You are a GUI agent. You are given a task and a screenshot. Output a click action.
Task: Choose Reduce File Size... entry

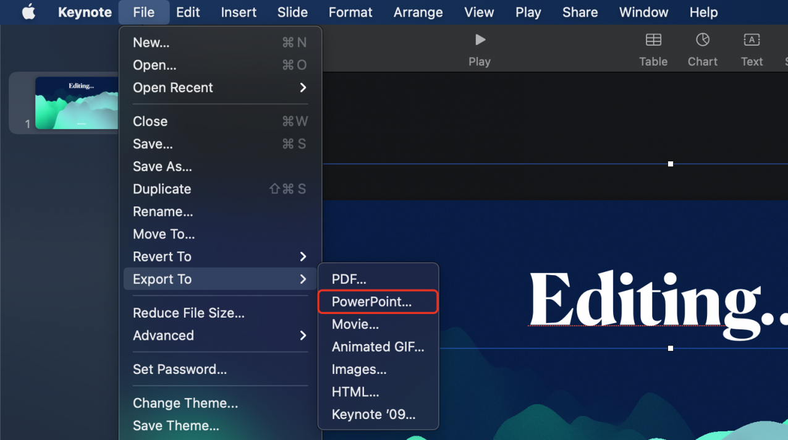221,313
